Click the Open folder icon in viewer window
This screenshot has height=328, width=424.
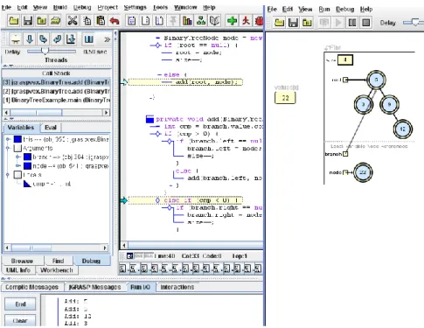[279, 23]
